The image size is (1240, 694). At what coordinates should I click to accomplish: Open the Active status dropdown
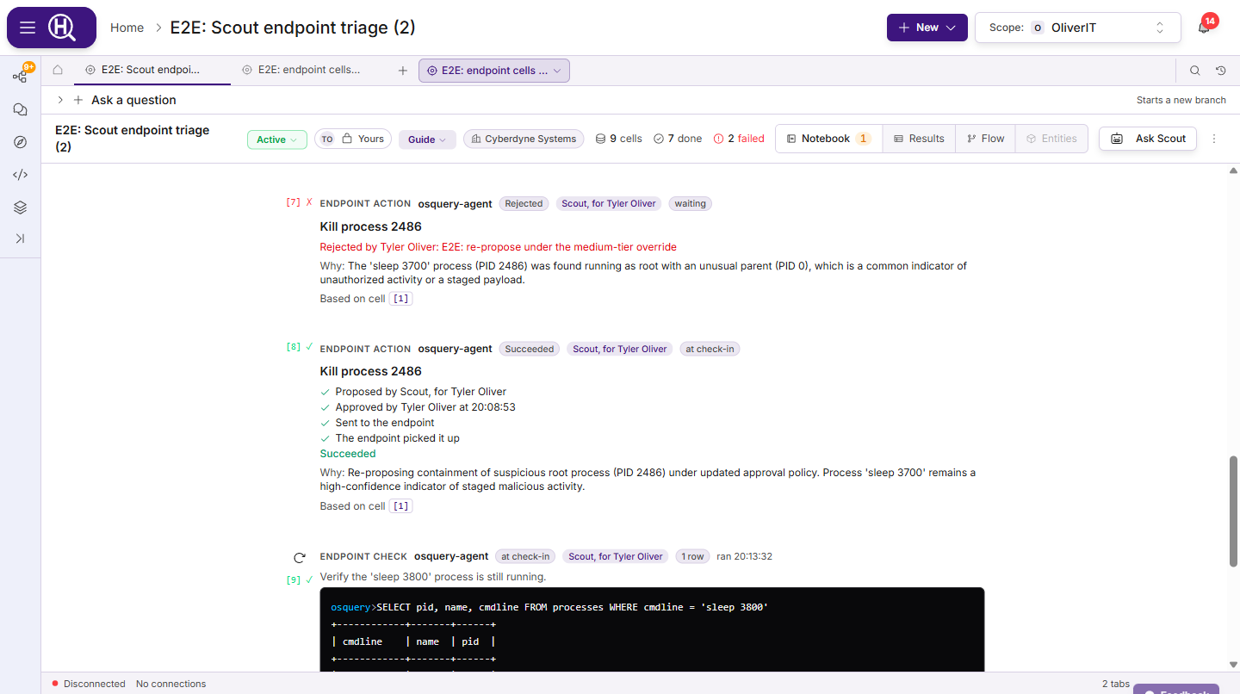[276, 139]
